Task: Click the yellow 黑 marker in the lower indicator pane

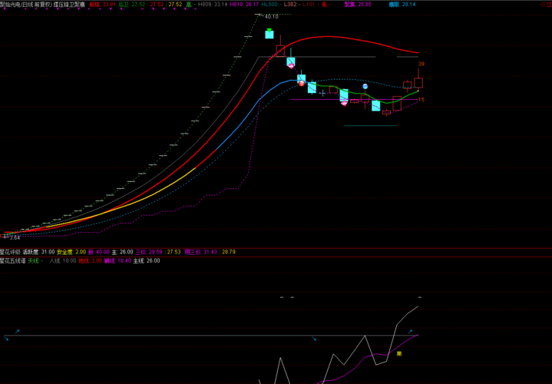Action: coord(399,354)
